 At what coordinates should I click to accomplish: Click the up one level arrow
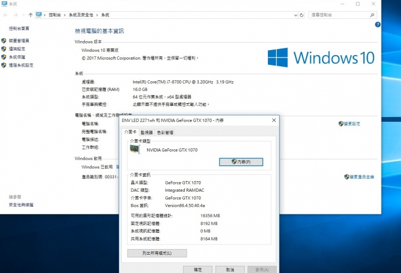pyautogui.click(x=31, y=15)
